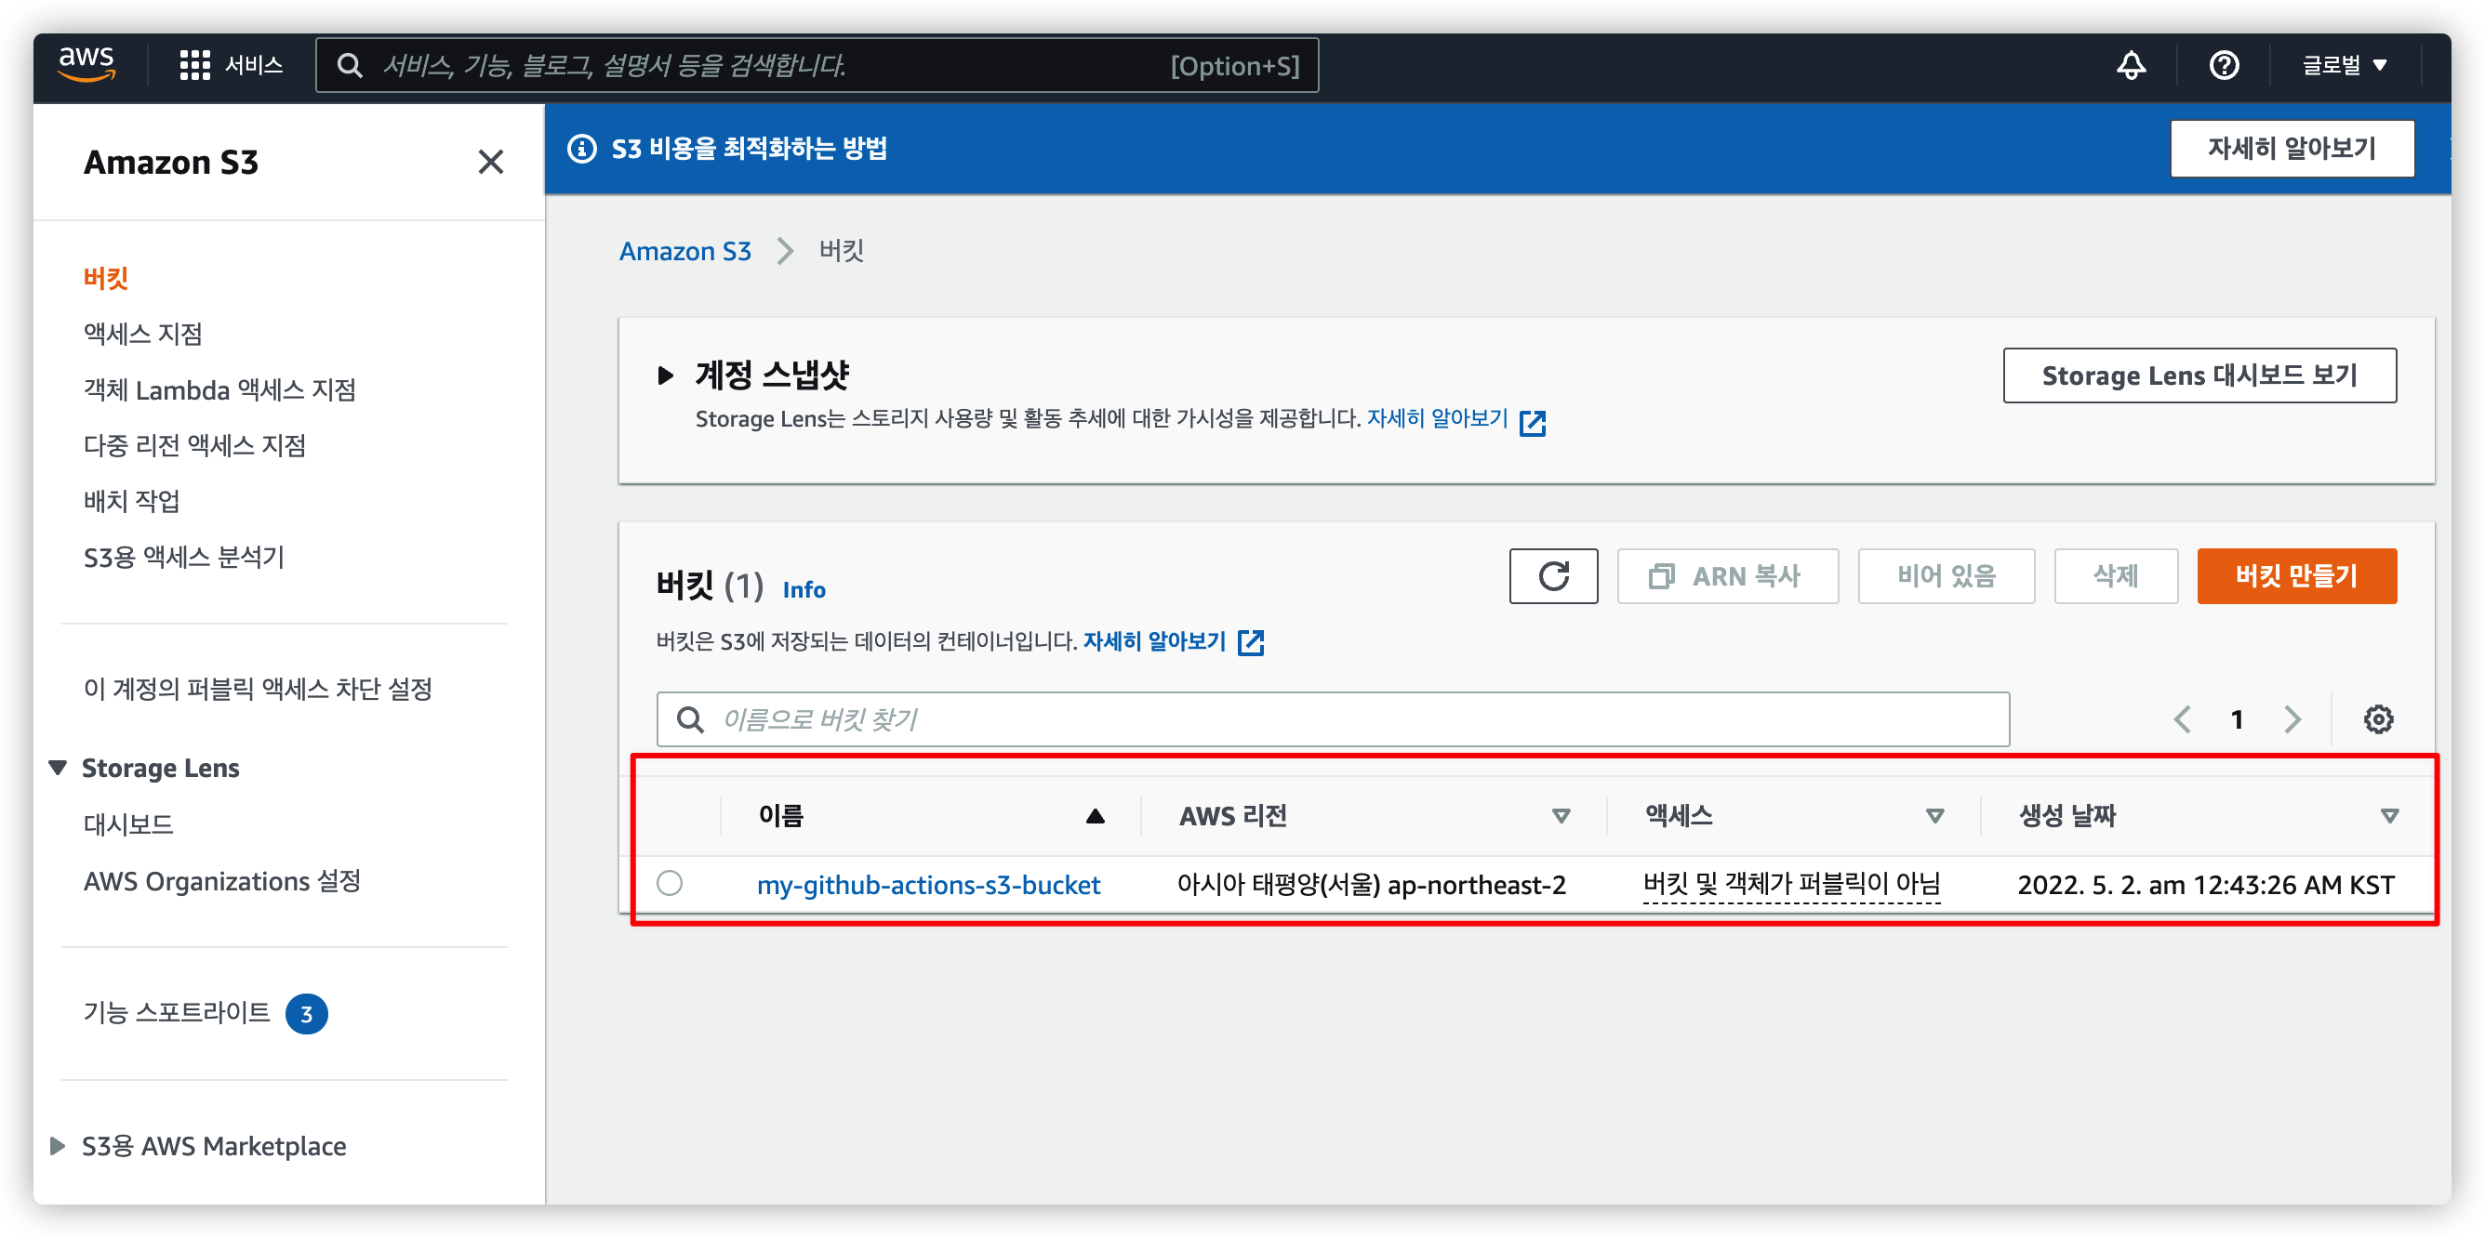Viewport: 2485px width, 1238px height.
Task: Click the info icon in blue banner
Action: (581, 149)
